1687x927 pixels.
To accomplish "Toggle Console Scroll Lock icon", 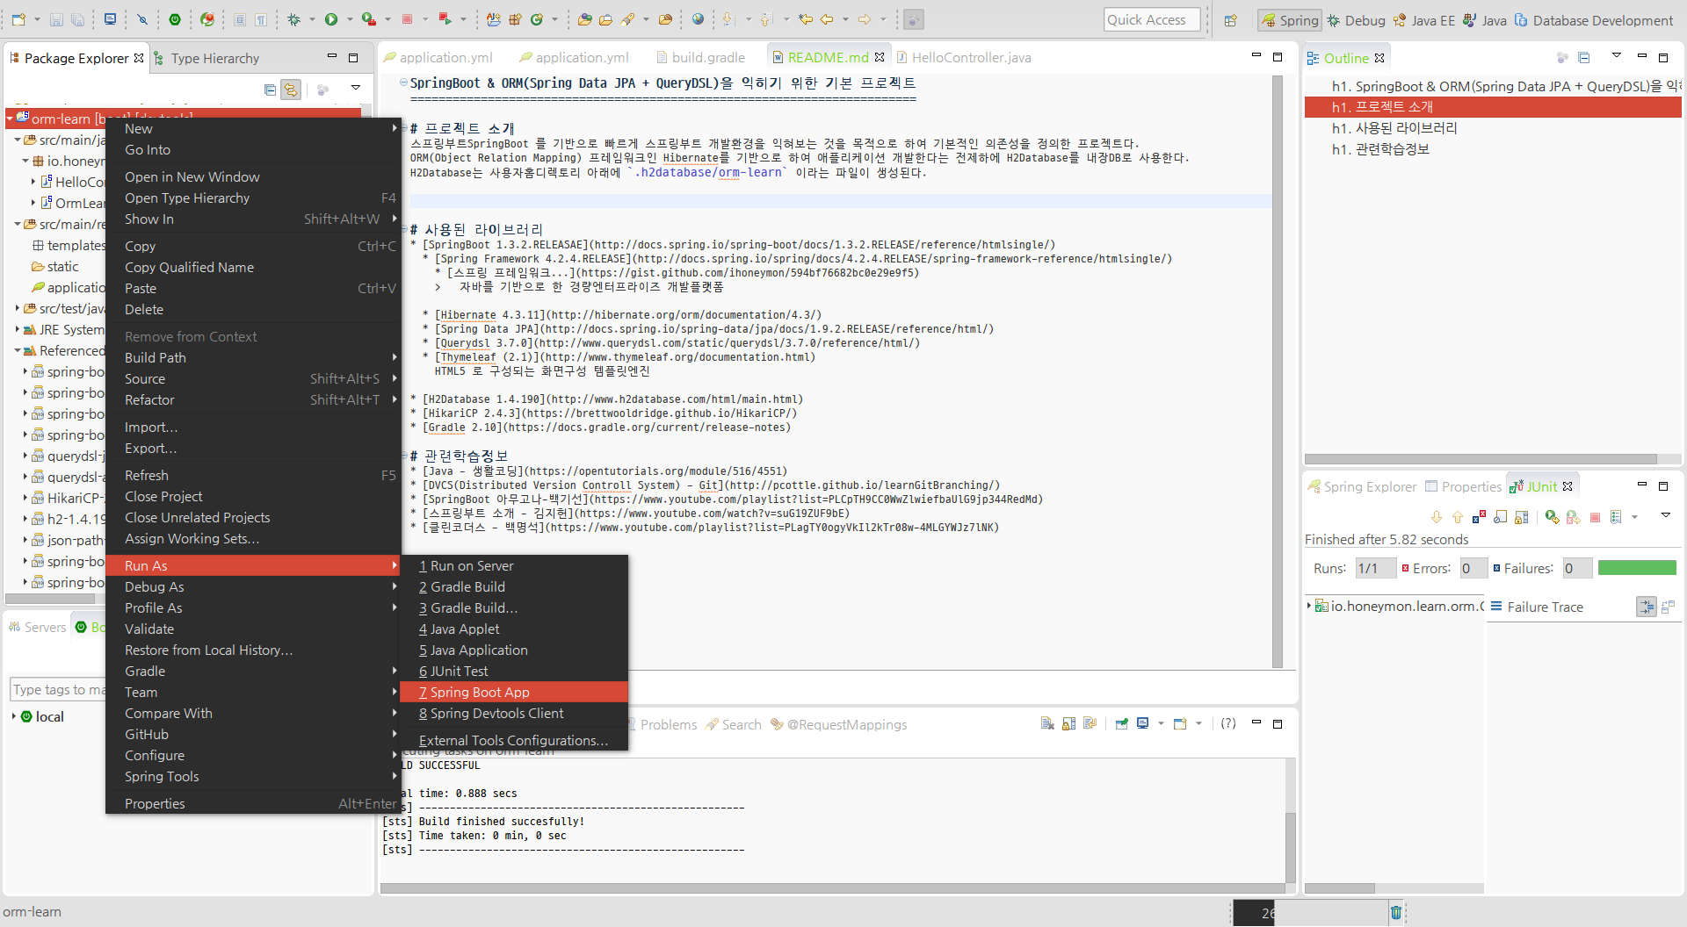I will (1068, 724).
